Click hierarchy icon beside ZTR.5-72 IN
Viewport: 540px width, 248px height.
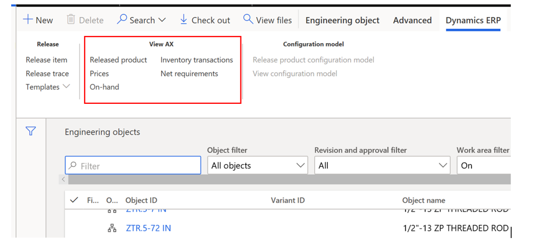(x=112, y=228)
